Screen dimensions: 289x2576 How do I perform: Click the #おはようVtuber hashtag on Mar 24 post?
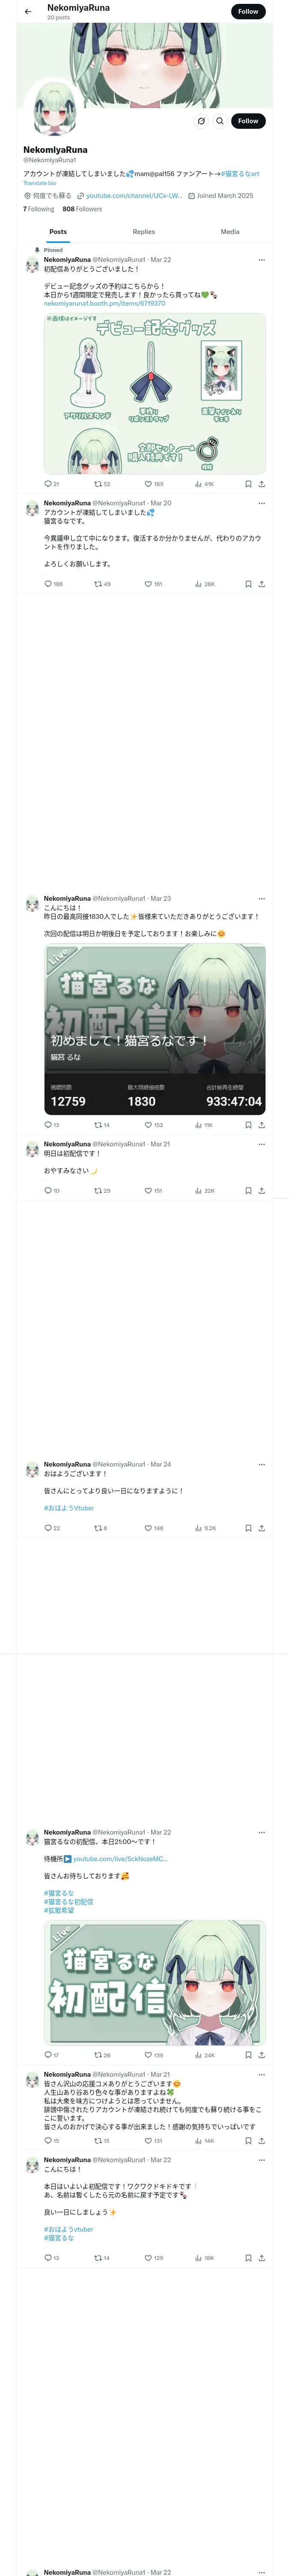pos(69,1508)
